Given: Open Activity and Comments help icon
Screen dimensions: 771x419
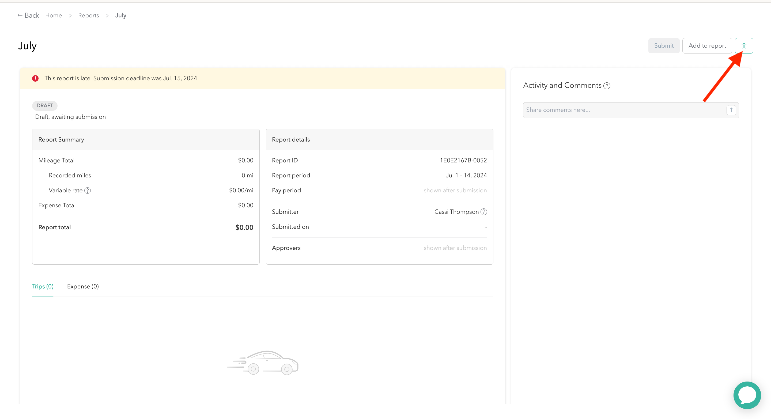Looking at the screenshot, I should 607,86.
